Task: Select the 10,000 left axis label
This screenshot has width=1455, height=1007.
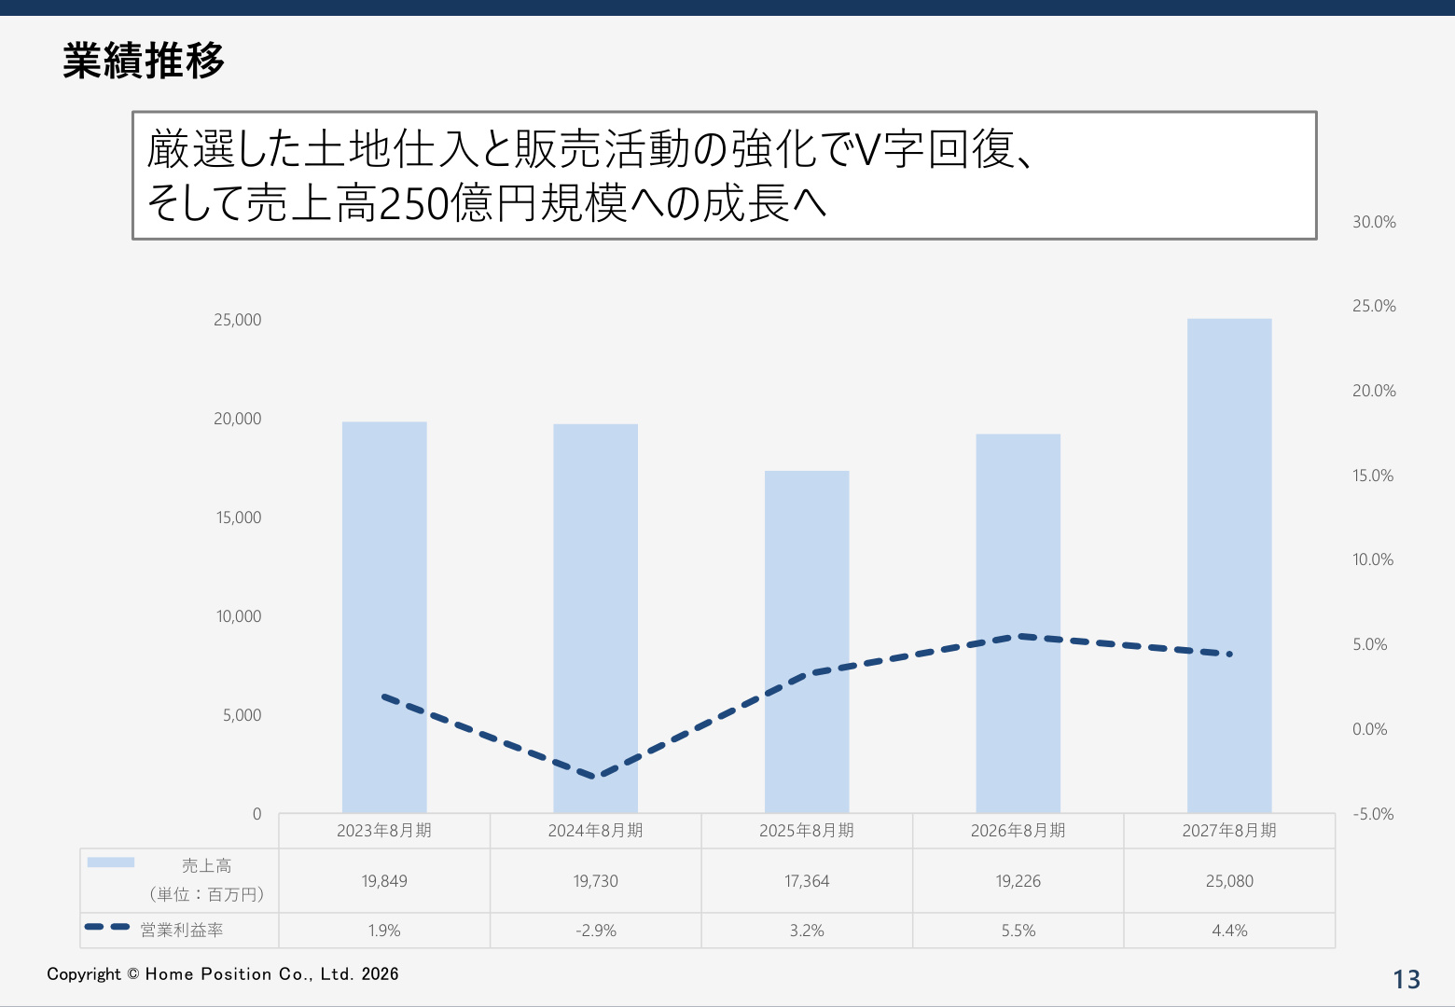Action: pyautogui.click(x=239, y=616)
